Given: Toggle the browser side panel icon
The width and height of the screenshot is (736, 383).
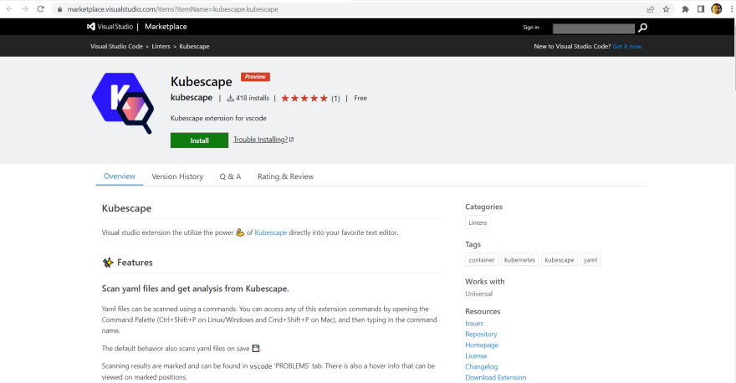Looking at the screenshot, I should click(701, 9).
